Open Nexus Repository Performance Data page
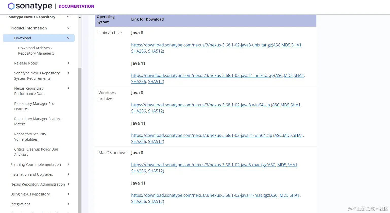Image resolution: width=390 pixels, height=213 pixels. click(x=29, y=91)
